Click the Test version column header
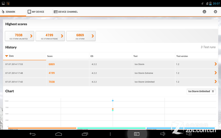This screenshot has width=221, height=138. (x=196, y=56)
